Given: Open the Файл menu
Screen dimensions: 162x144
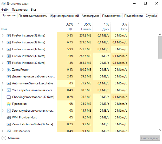Looking at the screenshot, I should click(5, 10).
